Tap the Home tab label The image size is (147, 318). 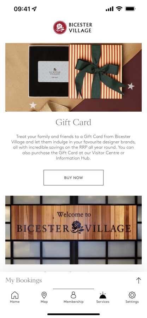tap(15, 302)
